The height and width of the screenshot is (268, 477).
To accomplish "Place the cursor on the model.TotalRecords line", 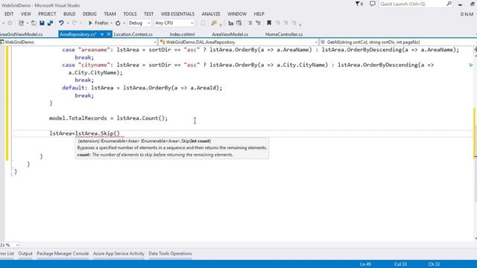I will pos(108,118).
